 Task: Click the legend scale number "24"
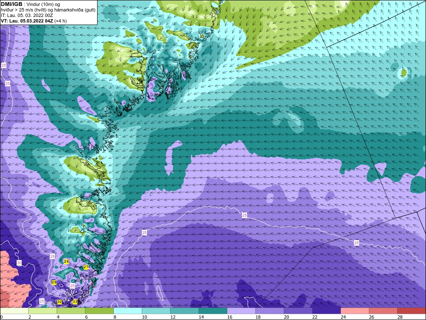343,317
